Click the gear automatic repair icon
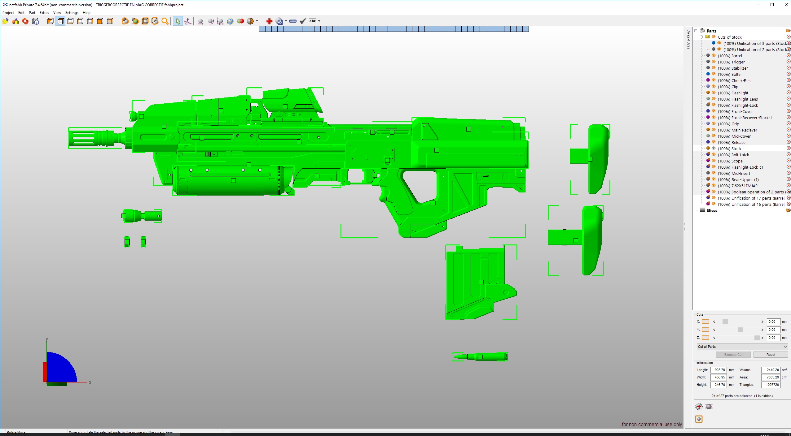The image size is (791, 436). coord(699,407)
